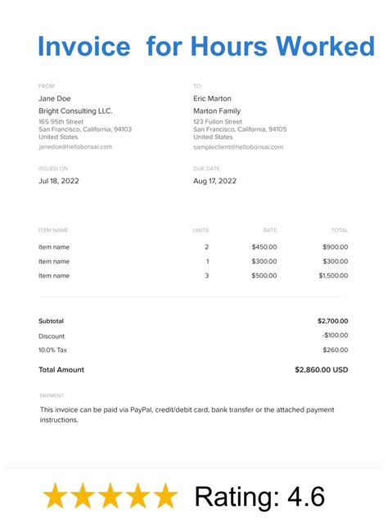Click the third gold rating star
Screen dimensions: 388x523
tap(110, 496)
